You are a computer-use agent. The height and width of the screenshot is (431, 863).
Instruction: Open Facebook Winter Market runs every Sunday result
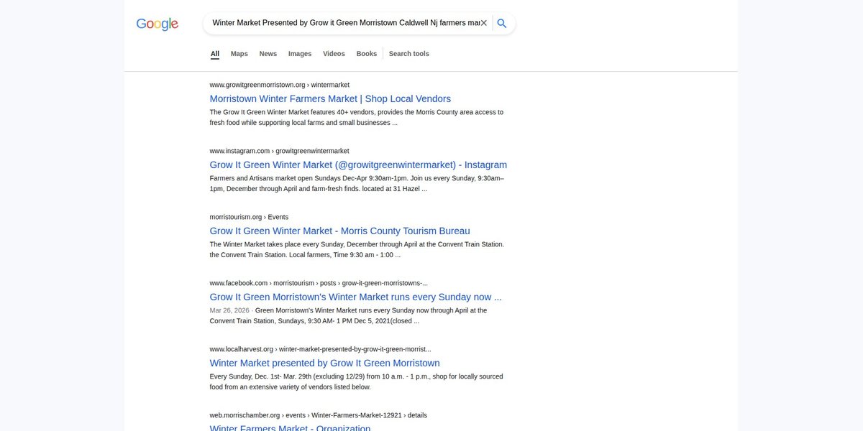[x=355, y=297]
